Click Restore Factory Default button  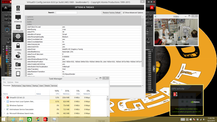click(111, 12)
